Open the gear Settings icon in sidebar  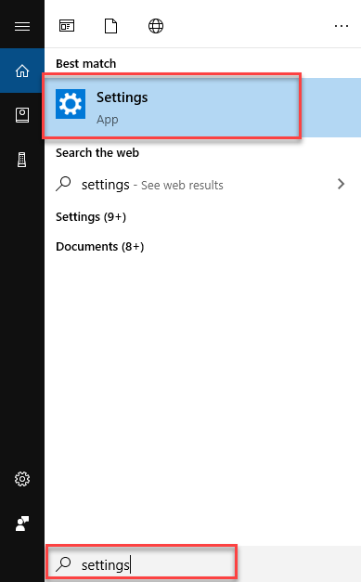tap(22, 479)
